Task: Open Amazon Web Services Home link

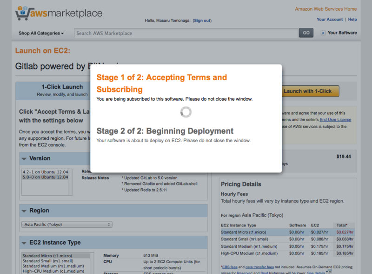Action: pos(326,9)
